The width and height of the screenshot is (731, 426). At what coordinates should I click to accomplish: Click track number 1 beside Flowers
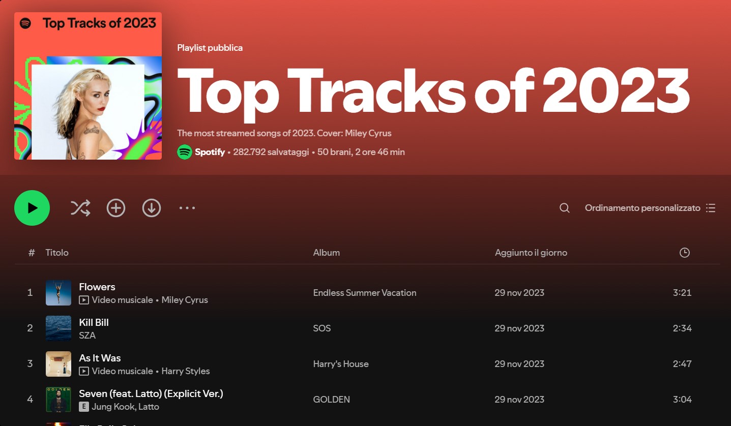tap(30, 293)
